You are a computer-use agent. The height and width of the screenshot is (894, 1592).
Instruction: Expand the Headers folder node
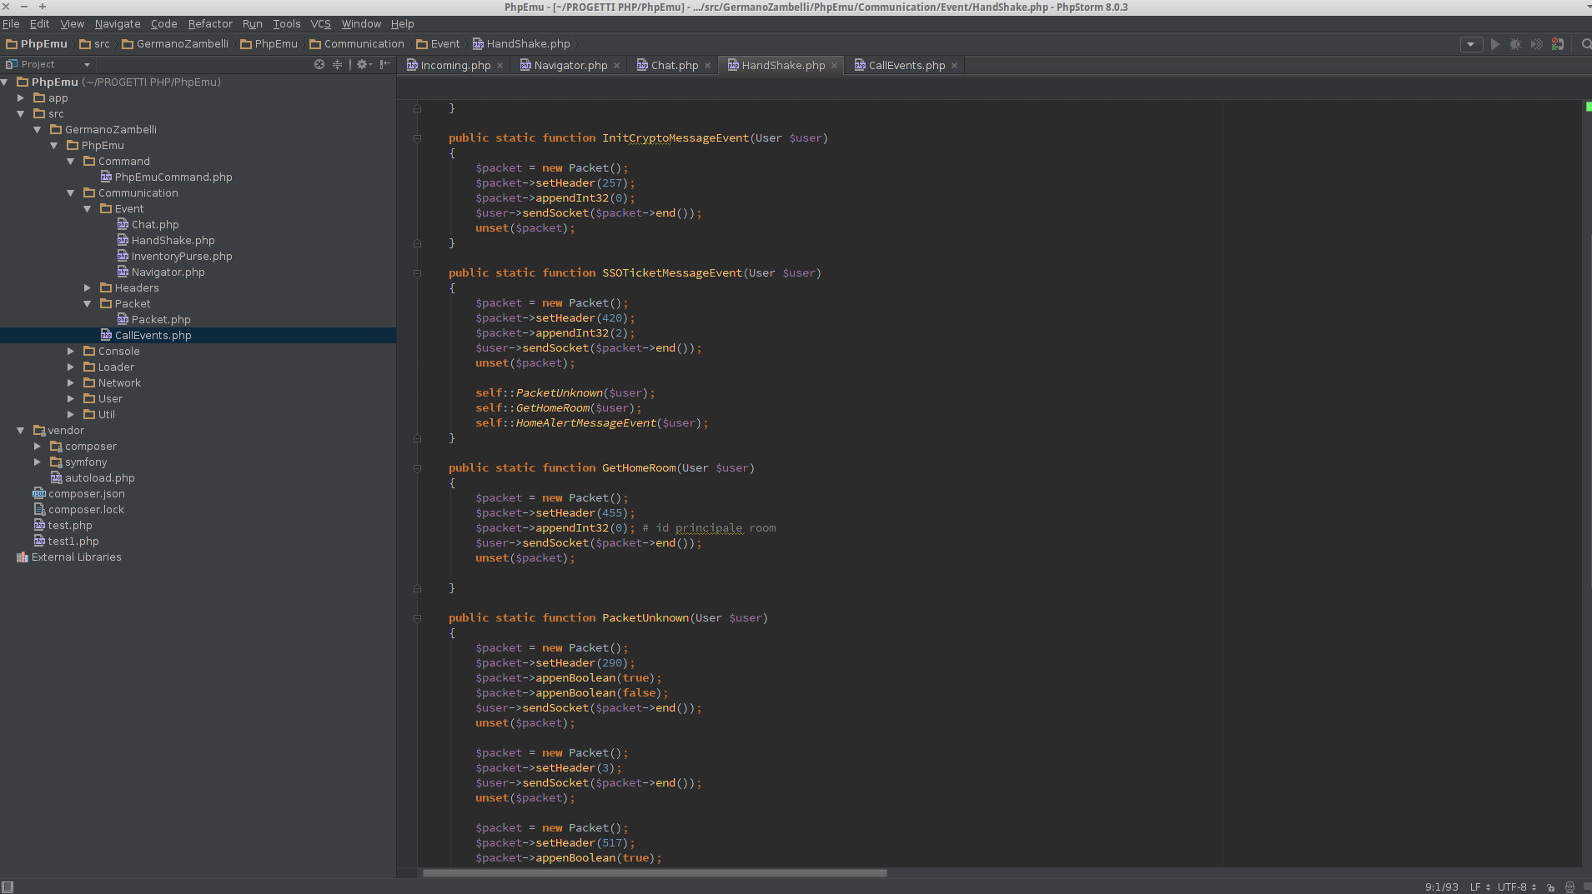click(x=88, y=288)
